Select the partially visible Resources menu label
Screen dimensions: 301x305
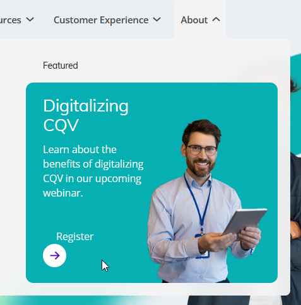pyautogui.click(x=11, y=20)
